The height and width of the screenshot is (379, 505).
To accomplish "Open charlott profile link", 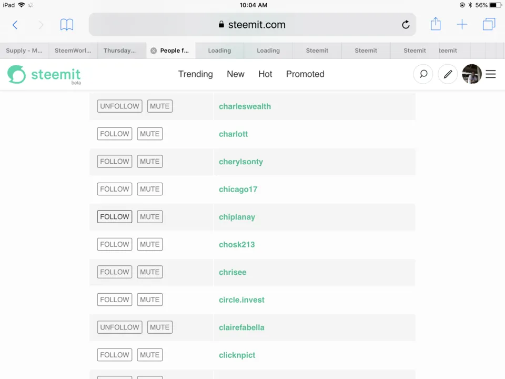I will 234,134.
